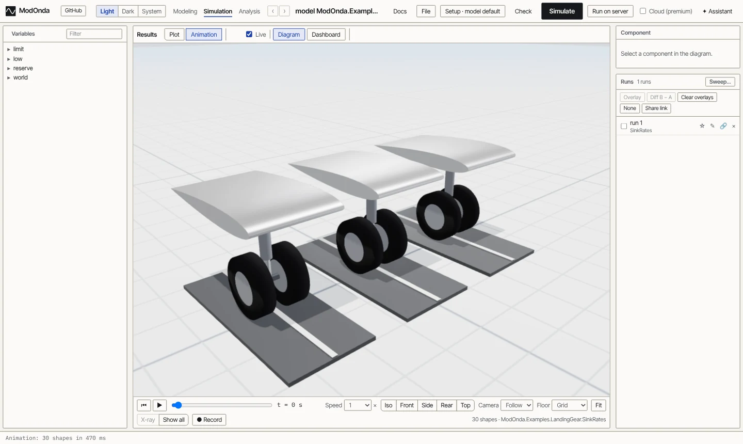This screenshot has height=444, width=743.
Task: Switch to Dark theme
Action: 128,11
